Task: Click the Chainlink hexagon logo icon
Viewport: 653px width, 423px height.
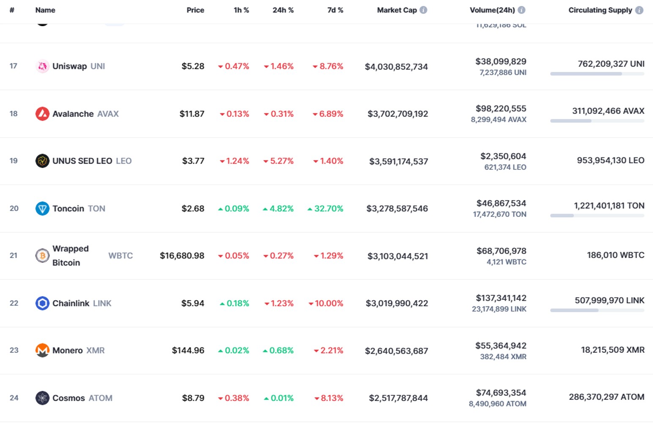Action: point(42,303)
